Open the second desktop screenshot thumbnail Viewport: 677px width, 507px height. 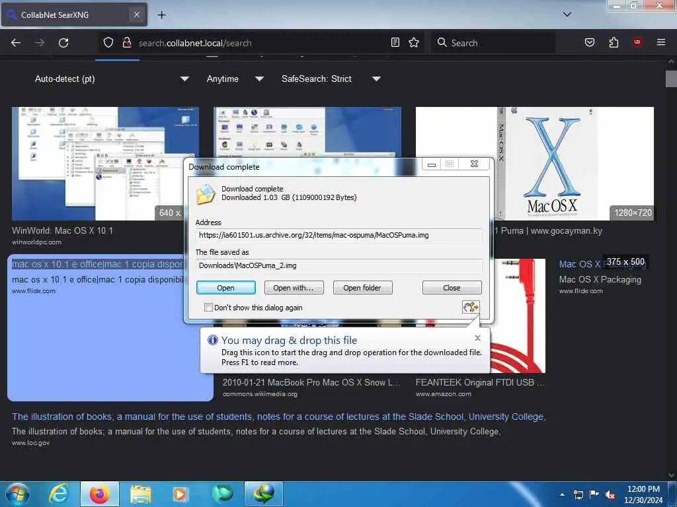pyautogui.click(x=307, y=132)
